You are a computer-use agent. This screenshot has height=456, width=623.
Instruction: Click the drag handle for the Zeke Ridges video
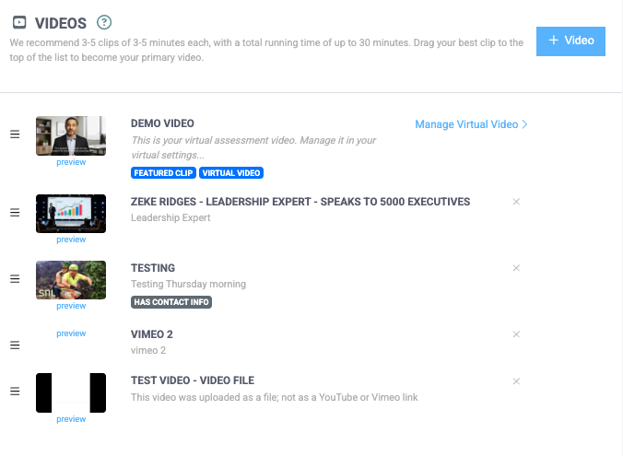coord(15,213)
